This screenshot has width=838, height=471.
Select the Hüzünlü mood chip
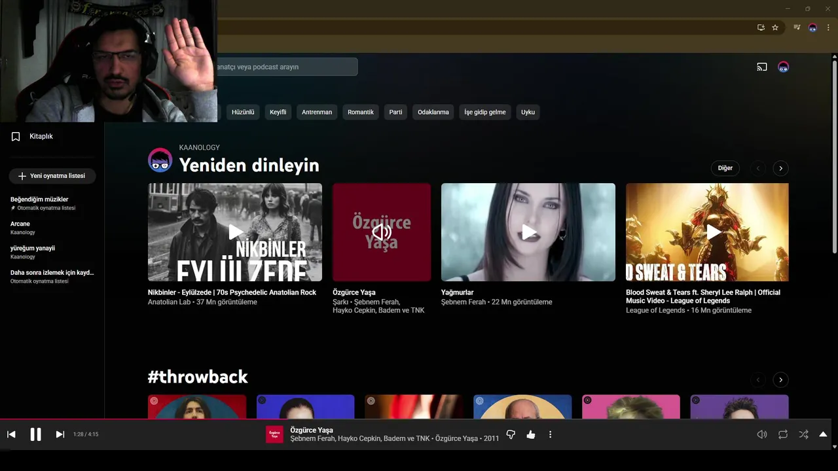pos(243,112)
